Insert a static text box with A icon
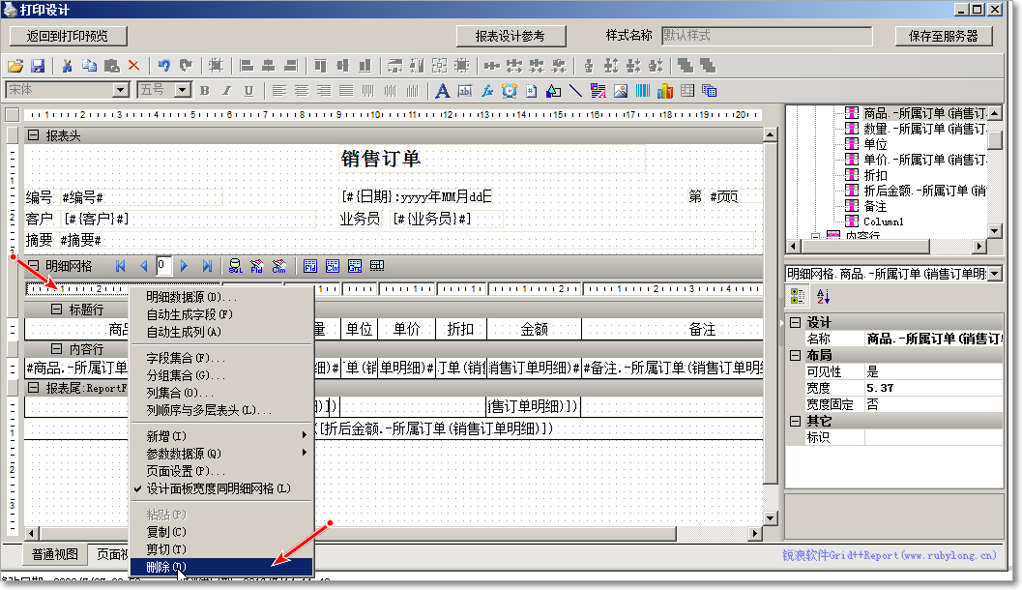Image resolution: width=1022 pixels, height=590 pixels. 443,91
